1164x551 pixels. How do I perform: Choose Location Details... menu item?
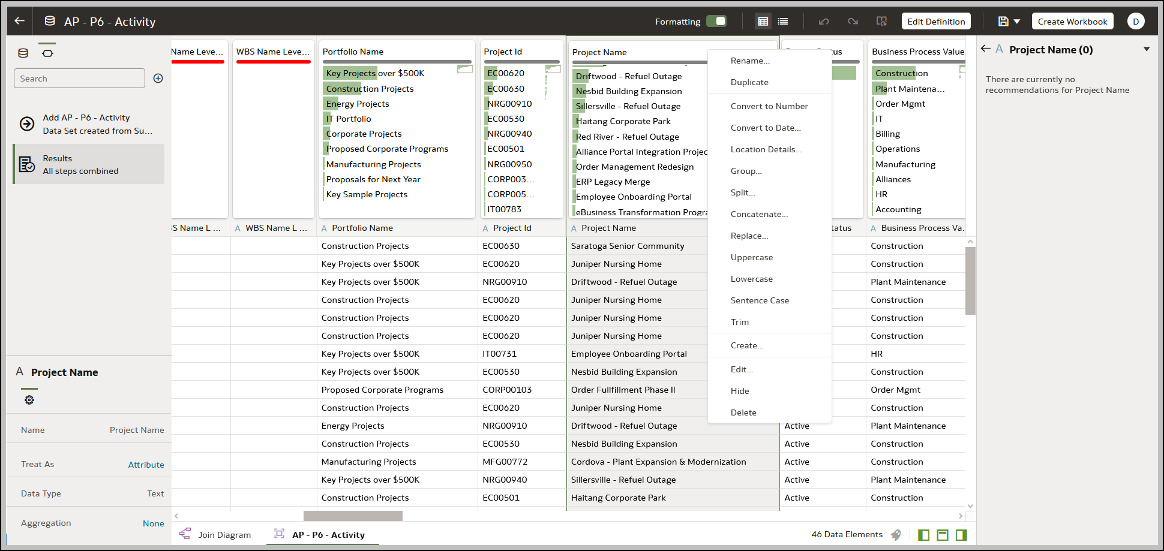coord(769,149)
